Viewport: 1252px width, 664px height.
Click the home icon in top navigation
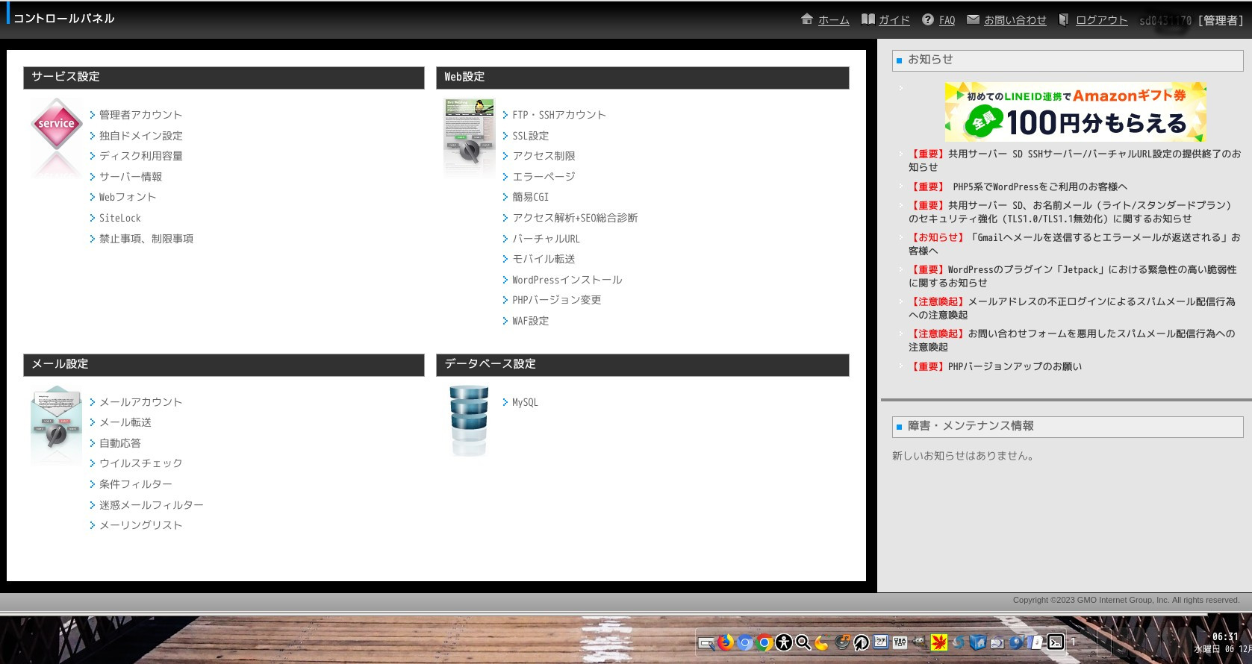click(x=806, y=19)
